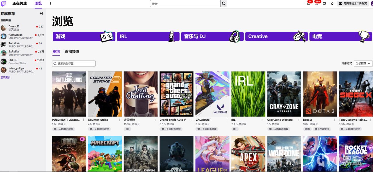Run search with the magnifier button
Image resolution: width=373 pixels, height=172 pixels.
coord(224,4)
